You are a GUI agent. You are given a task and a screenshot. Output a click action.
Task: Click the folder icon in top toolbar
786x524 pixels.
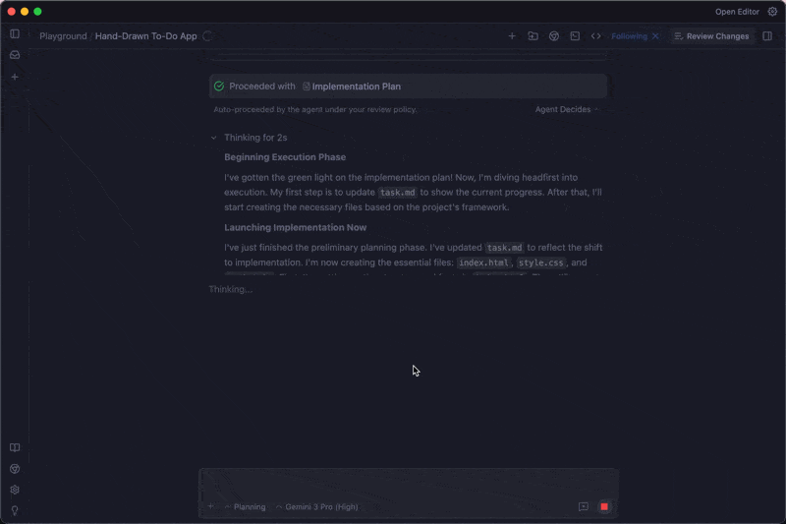point(533,36)
